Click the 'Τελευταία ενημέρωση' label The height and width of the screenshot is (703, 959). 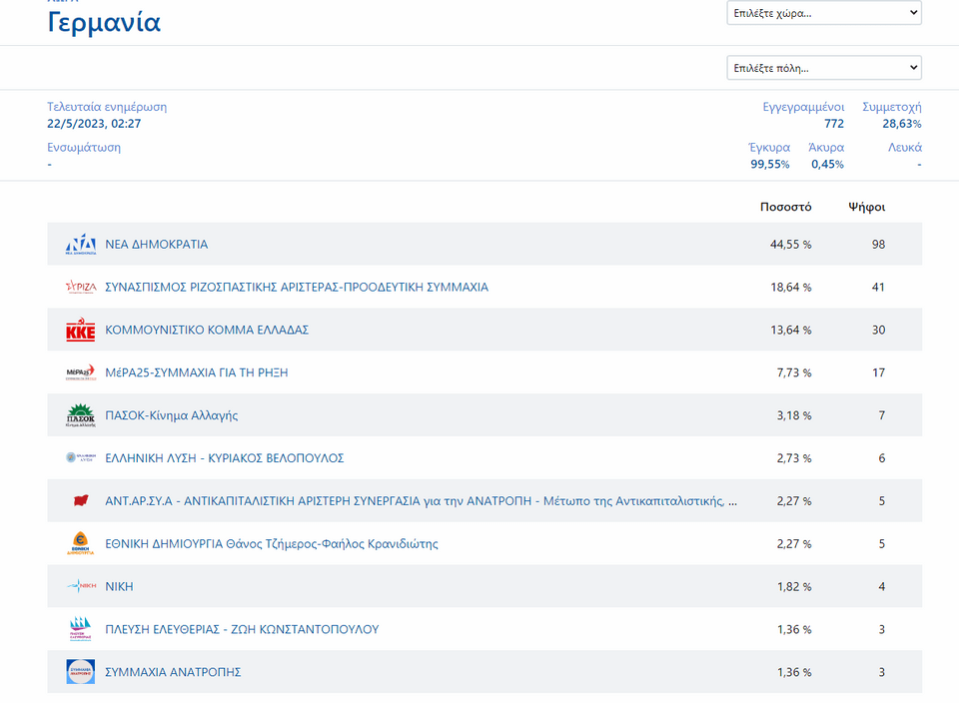(107, 107)
